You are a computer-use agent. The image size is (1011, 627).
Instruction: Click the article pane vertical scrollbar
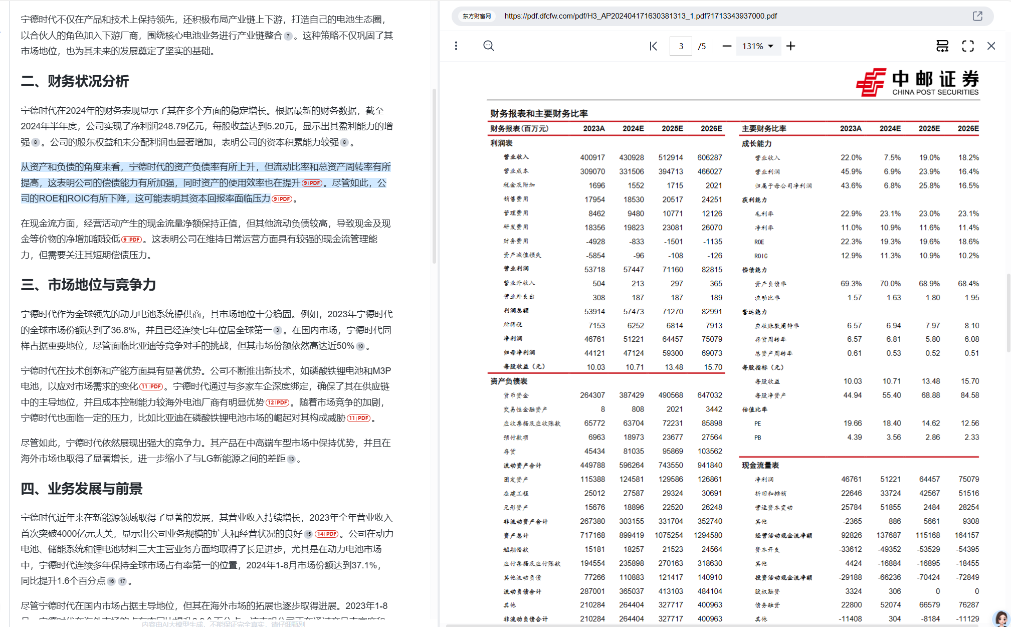pos(434,176)
